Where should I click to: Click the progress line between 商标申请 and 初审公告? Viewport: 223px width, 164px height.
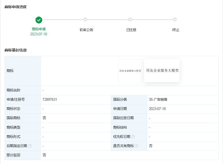tap(63, 20)
